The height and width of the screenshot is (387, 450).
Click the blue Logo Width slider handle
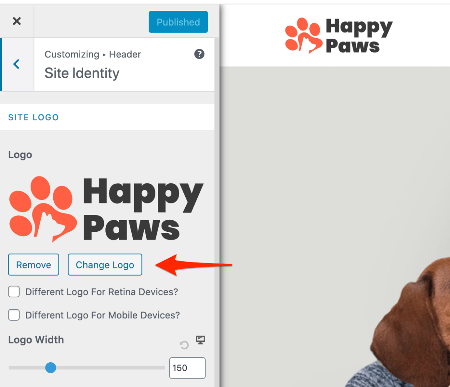pos(51,367)
